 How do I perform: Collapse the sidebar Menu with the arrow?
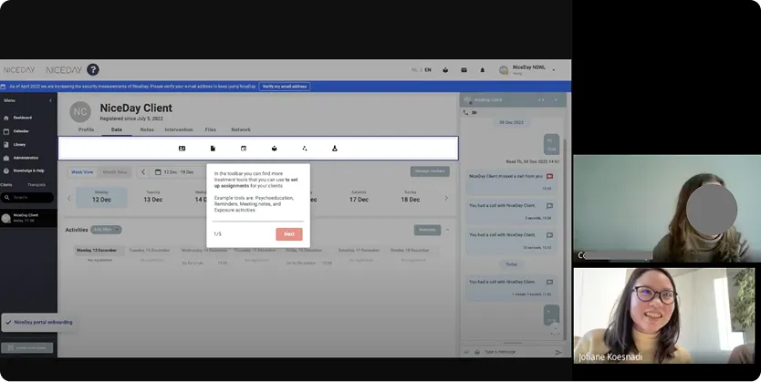[50, 100]
